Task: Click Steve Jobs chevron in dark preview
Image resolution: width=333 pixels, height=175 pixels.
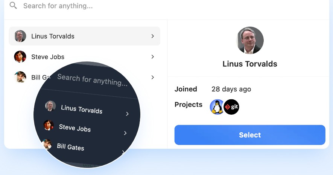Action: tap(125, 133)
